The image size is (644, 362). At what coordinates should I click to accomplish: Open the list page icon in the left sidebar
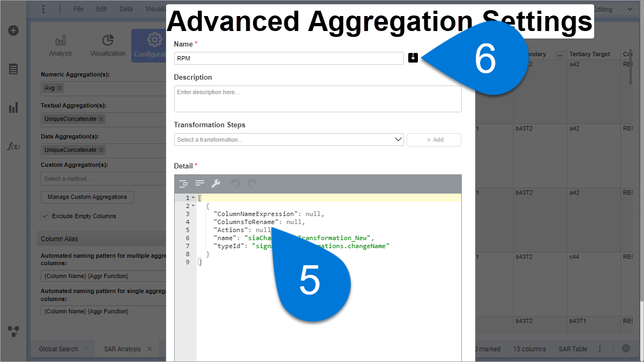[13, 69]
